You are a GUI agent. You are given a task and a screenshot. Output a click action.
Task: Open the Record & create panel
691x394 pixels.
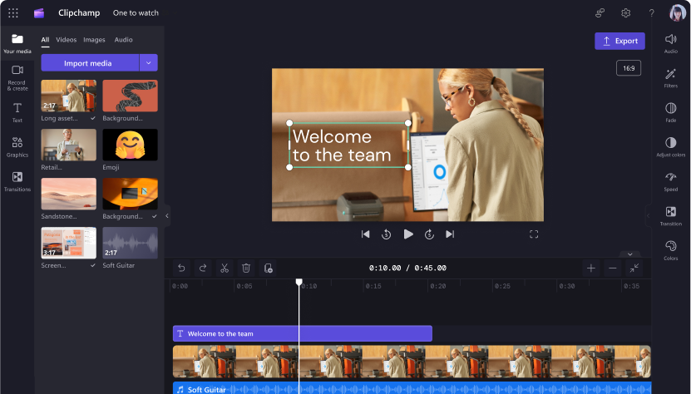pos(17,77)
